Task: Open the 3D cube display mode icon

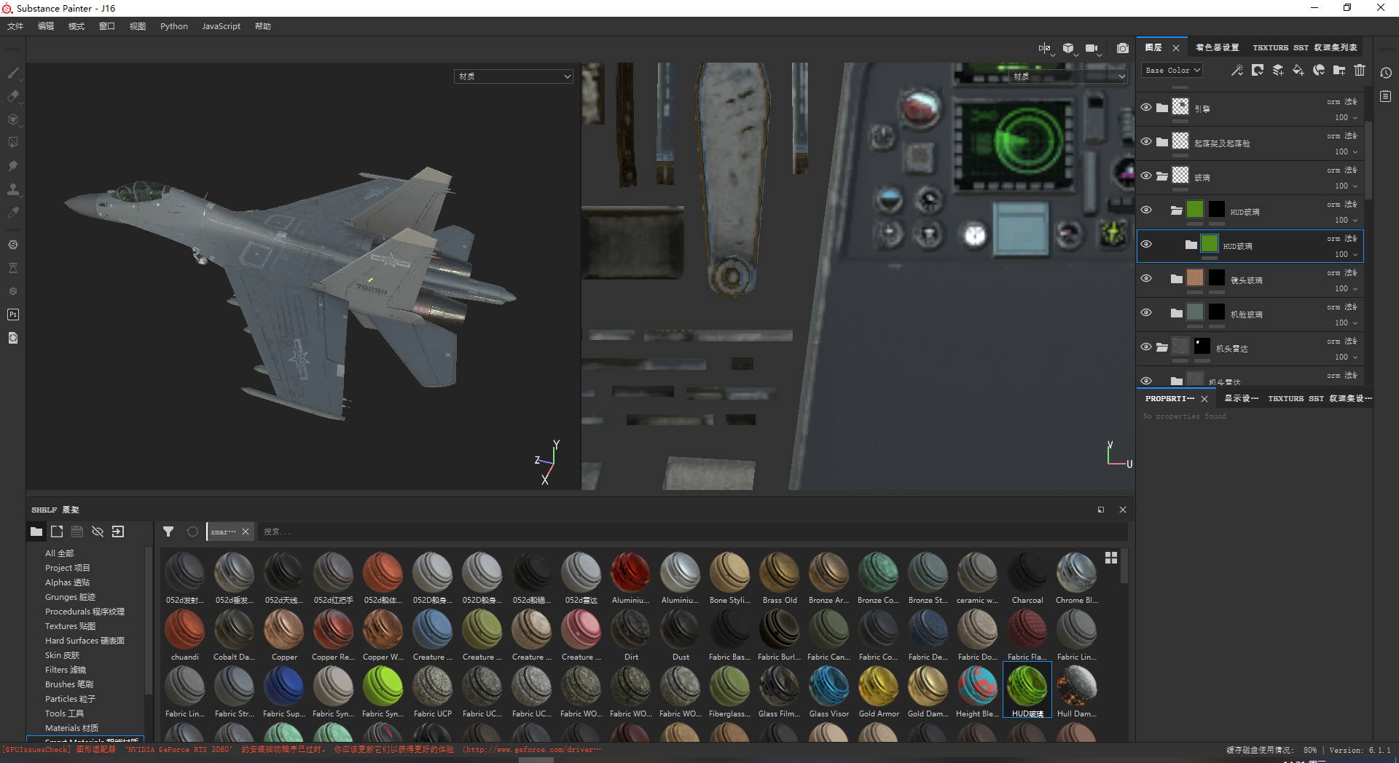Action: click(x=1069, y=48)
